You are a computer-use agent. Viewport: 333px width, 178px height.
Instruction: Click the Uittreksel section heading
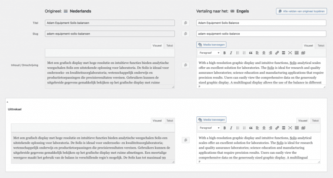(15, 109)
